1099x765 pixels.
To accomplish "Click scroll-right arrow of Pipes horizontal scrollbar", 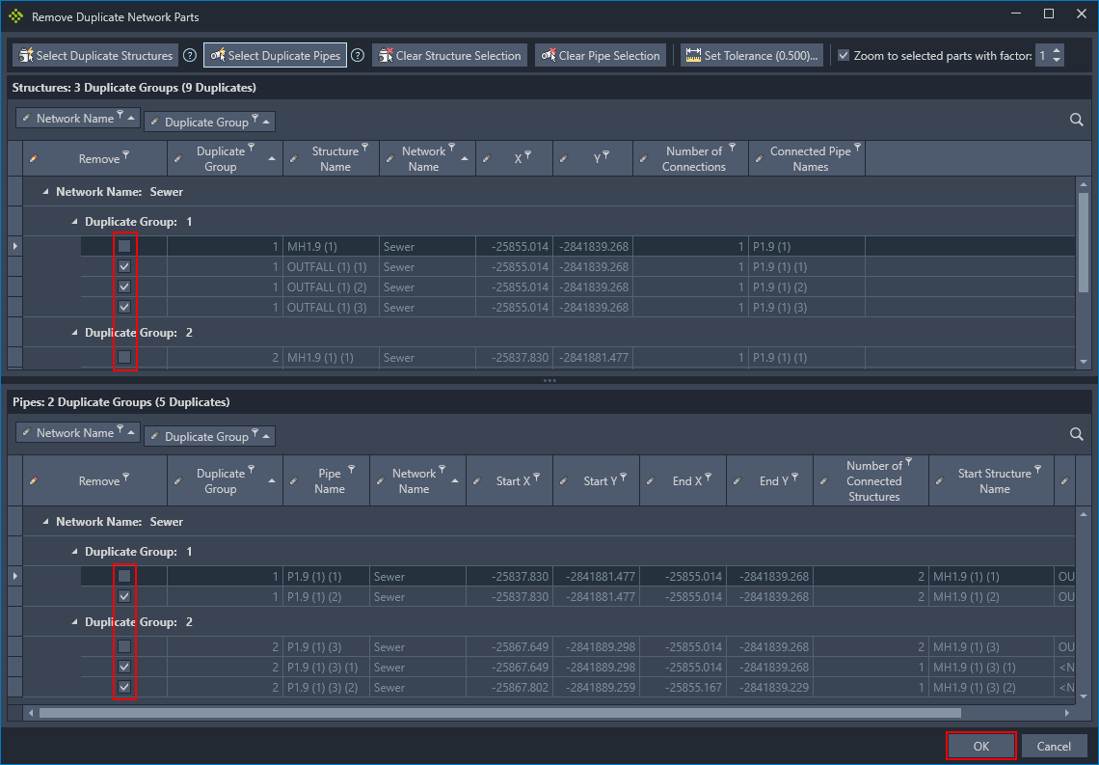I will pos(1067,712).
